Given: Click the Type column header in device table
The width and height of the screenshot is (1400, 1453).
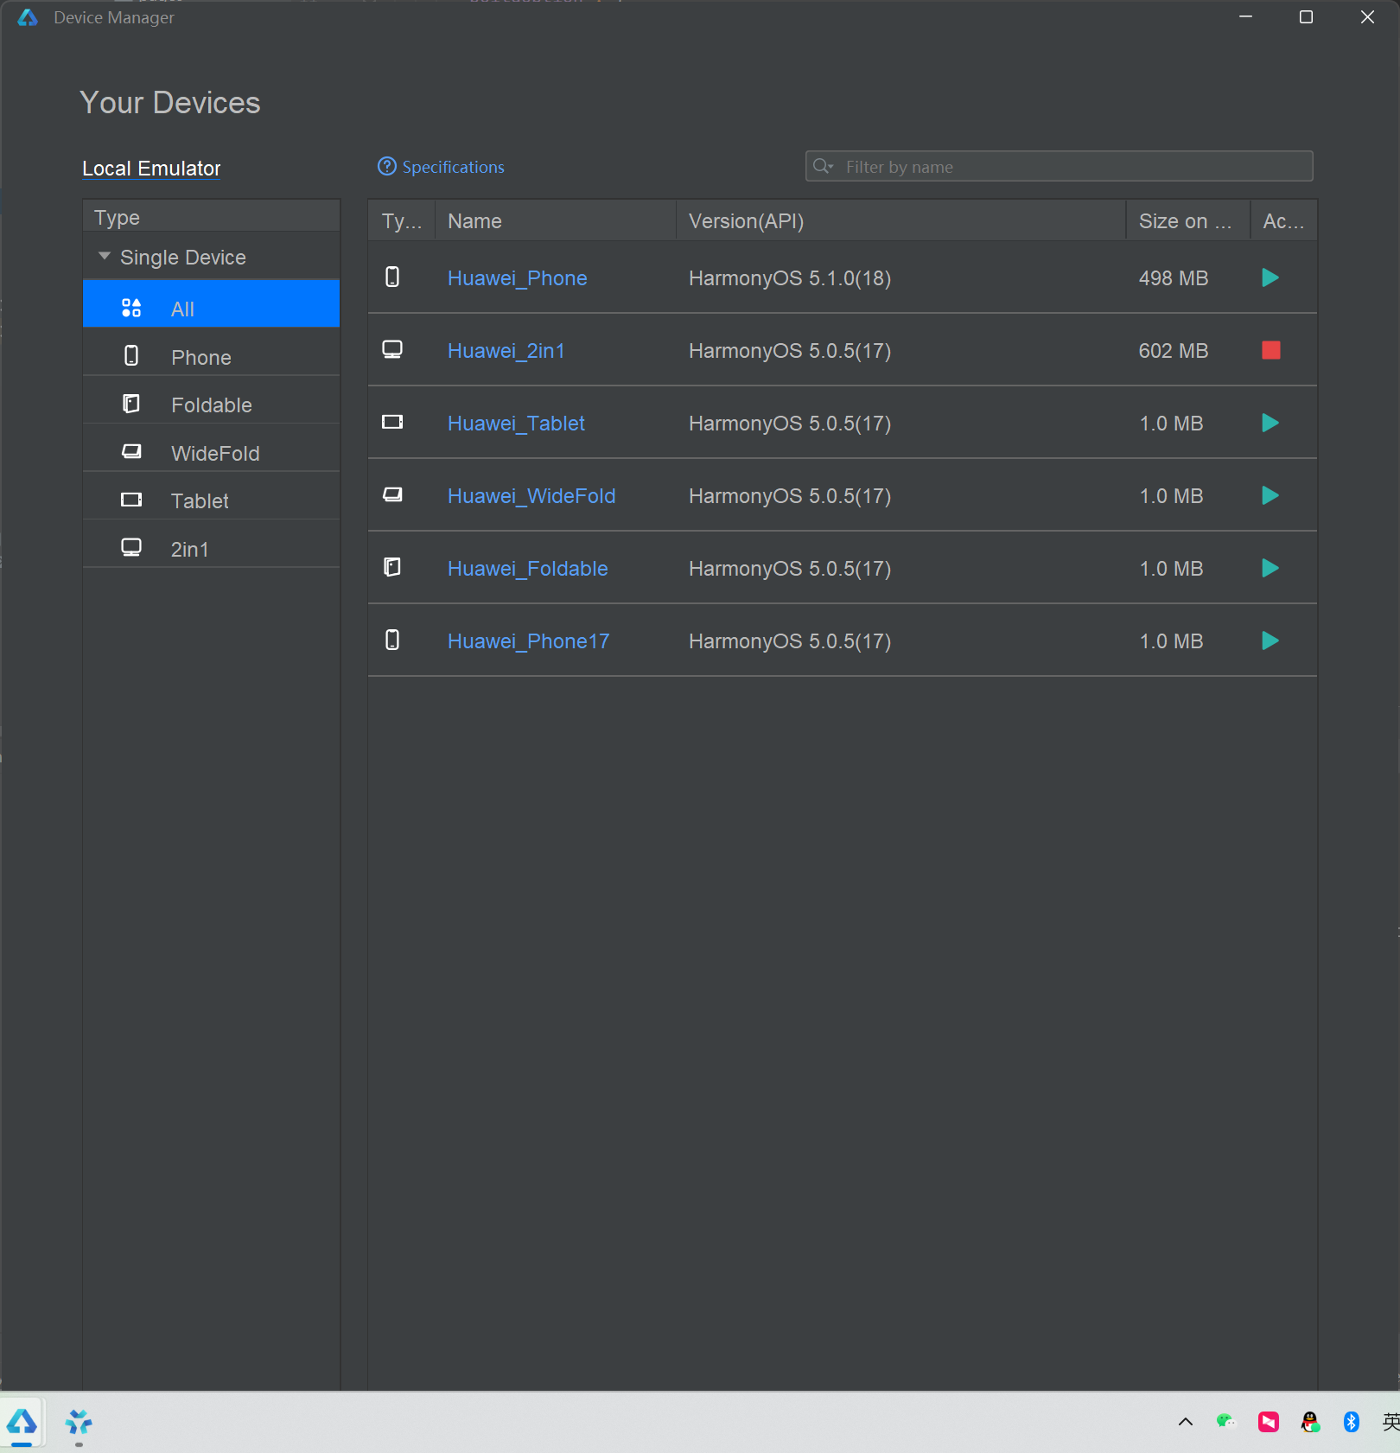Looking at the screenshot, I should tap(401, 221).
